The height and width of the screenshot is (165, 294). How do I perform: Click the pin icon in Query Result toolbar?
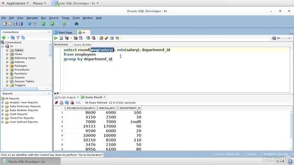56,103
